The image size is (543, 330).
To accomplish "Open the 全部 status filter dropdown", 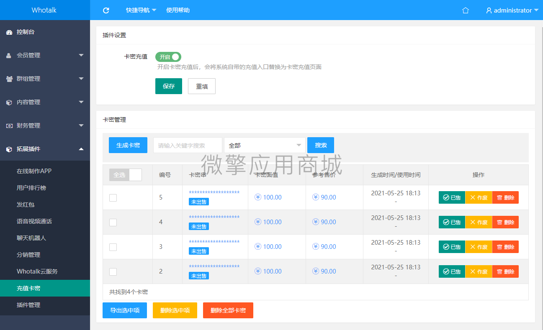I will (x=265, y=145).
